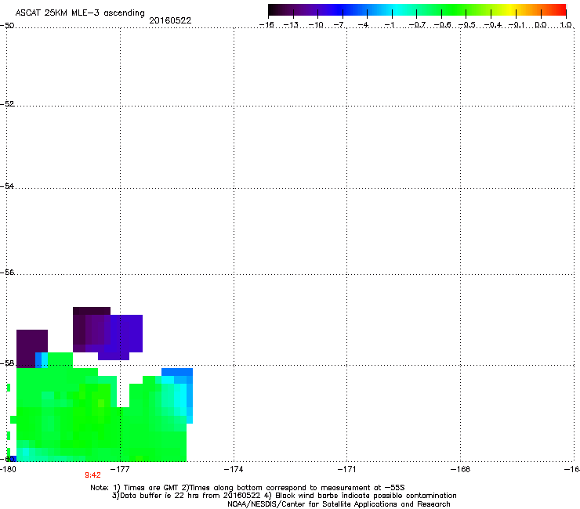Click the -174 longitude axis label
Image resolution: width=580 pixels, height=509 pixels.
(x=234, y=469)
